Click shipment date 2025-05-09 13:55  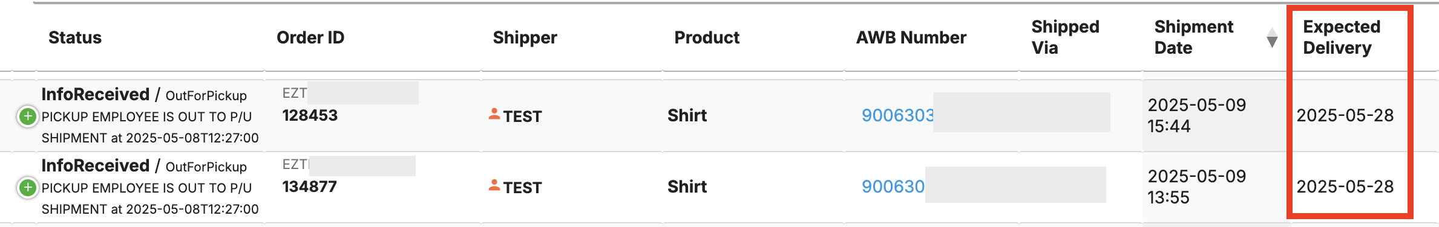(1196, 187)
